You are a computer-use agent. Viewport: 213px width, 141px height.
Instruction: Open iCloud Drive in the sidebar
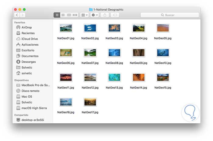tap(33, 39)
